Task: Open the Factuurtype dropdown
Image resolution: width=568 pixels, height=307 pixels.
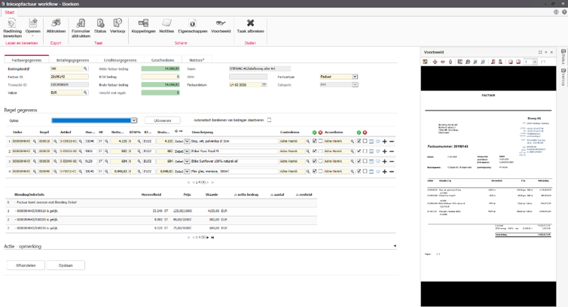Action: (355, 77)
